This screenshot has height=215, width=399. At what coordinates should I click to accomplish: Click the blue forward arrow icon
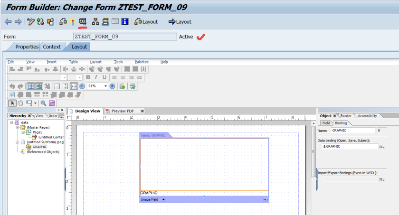[x=18, y=22]
